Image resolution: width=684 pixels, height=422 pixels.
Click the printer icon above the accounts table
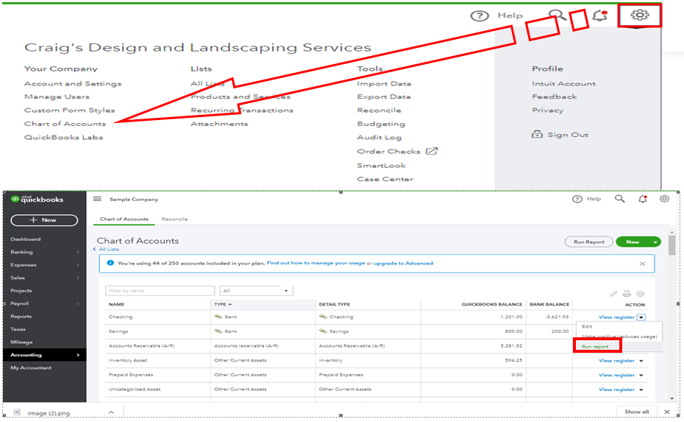(x=627, y=294)
